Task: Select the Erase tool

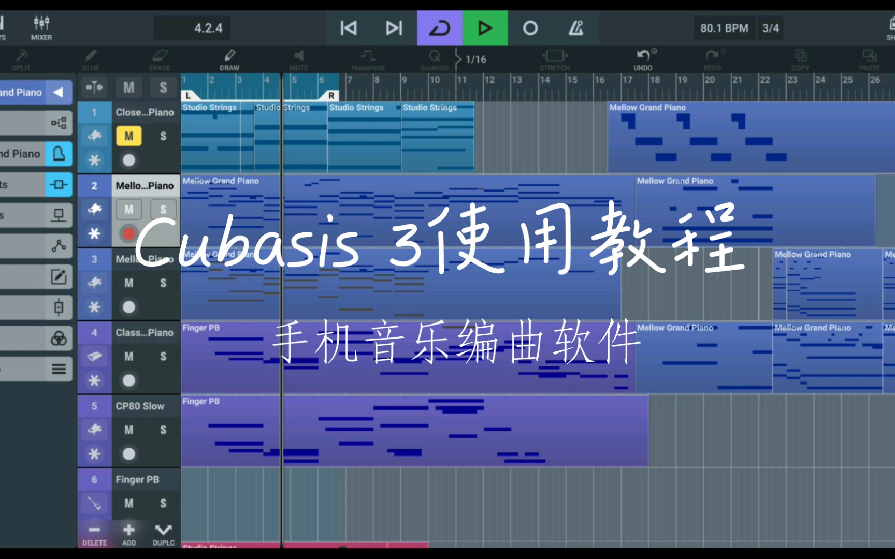Action: tap(160, 60)
